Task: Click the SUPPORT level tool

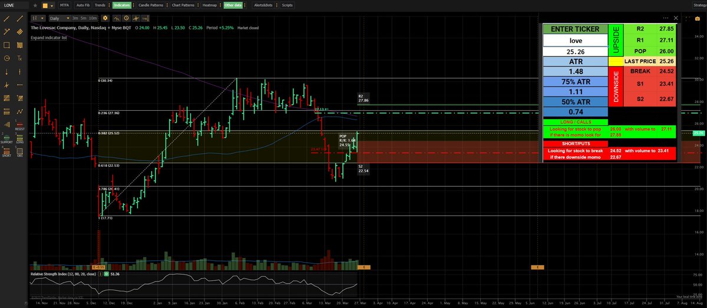Action: pyautogui.click(x=6, y=140)
